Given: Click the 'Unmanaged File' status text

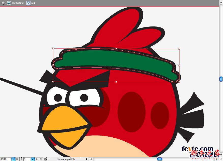Looking at the screenshot, I should tap(66, 159).
